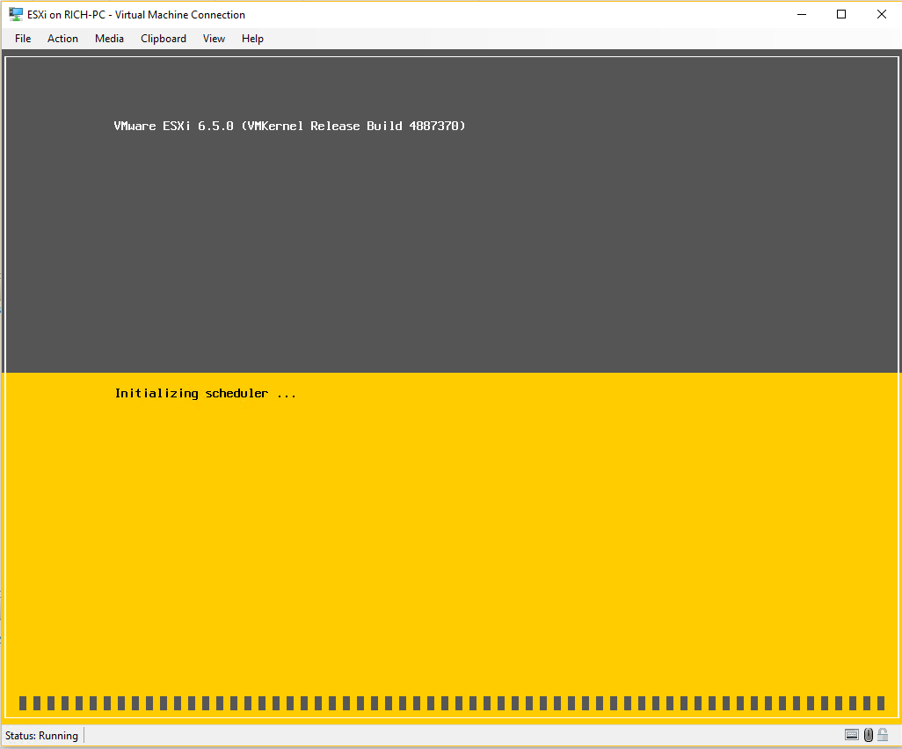Open the Media menu
902x749 pixels.
[109, 39]
